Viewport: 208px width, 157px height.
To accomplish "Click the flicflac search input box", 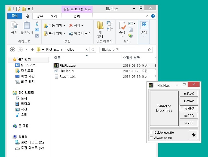I will click(x=124, y=50).
